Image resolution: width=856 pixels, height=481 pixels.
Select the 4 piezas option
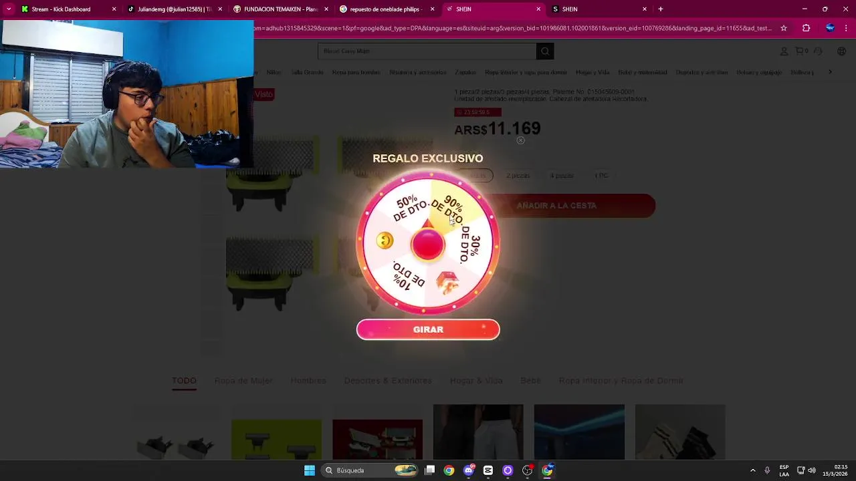[x=562, y=176]
